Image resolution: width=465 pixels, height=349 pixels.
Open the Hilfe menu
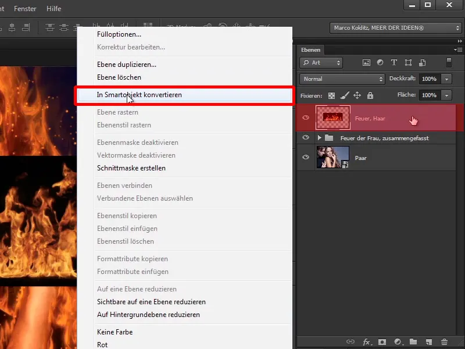click(53, 9)
